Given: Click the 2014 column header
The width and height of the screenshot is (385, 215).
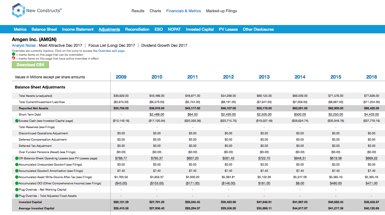Looking at the screenshot, I should (300, 77).
